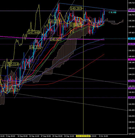Screen dimensions: 135x138
Task: Click the 148.790 price scale value
Action: [x=131, y=15]
